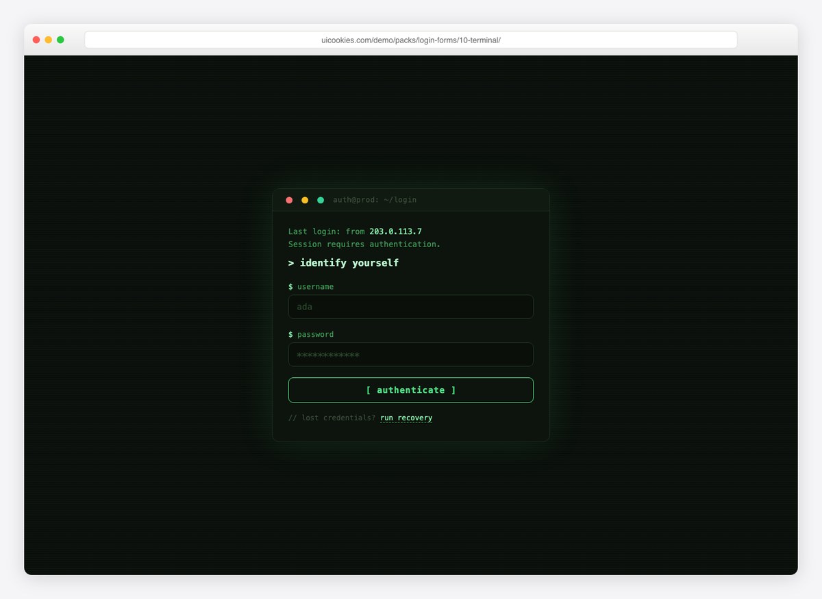
Task: Click the green dot in terminal card header
Action: tap(321, 200)
